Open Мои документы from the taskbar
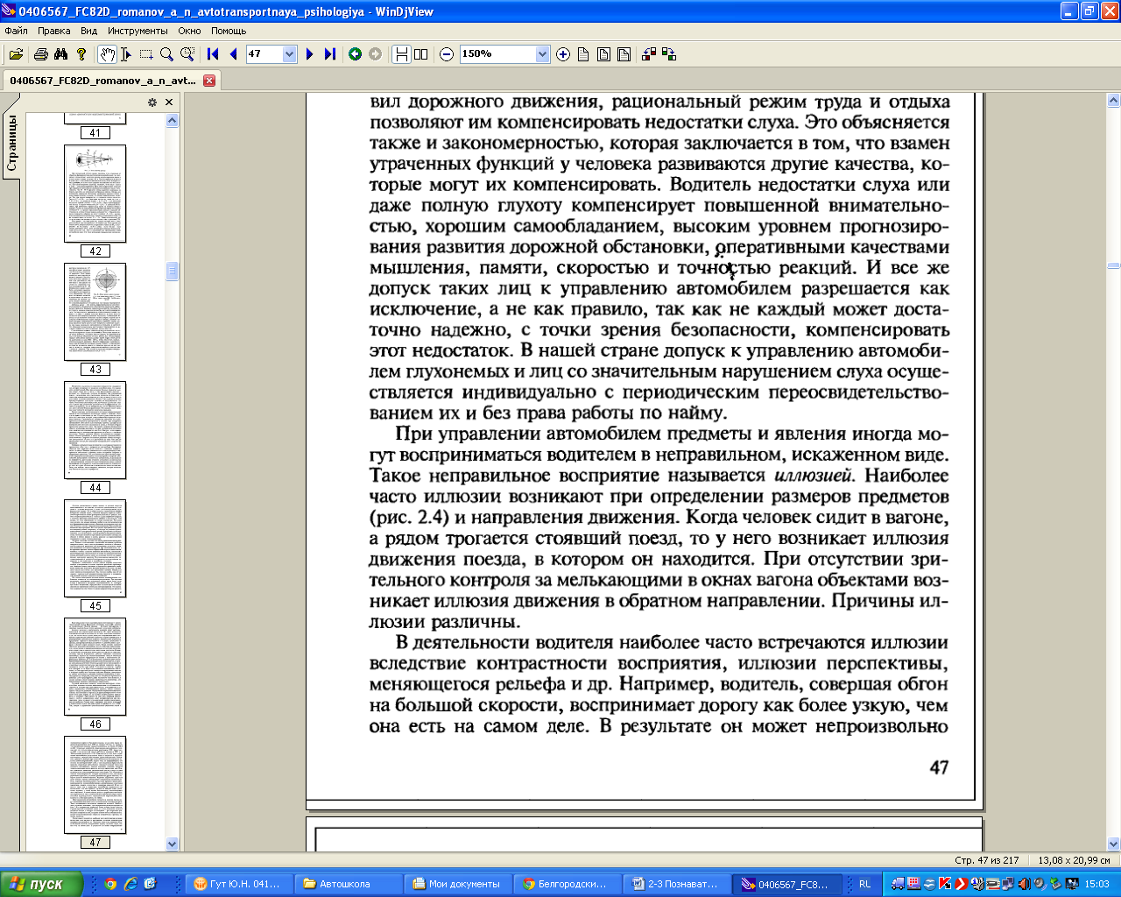 [457, 884]
